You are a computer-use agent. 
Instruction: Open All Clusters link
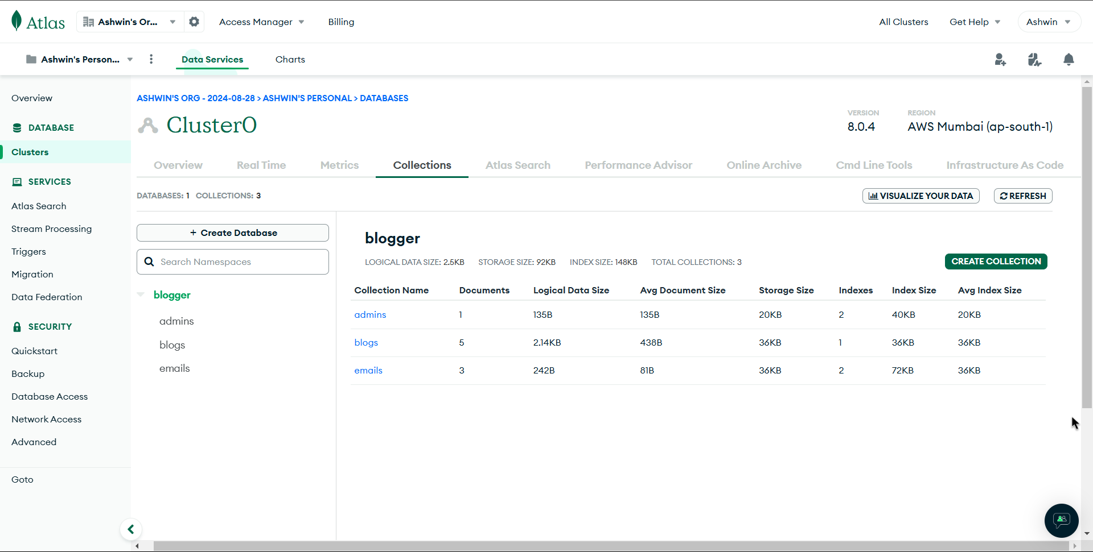point(903,22)
